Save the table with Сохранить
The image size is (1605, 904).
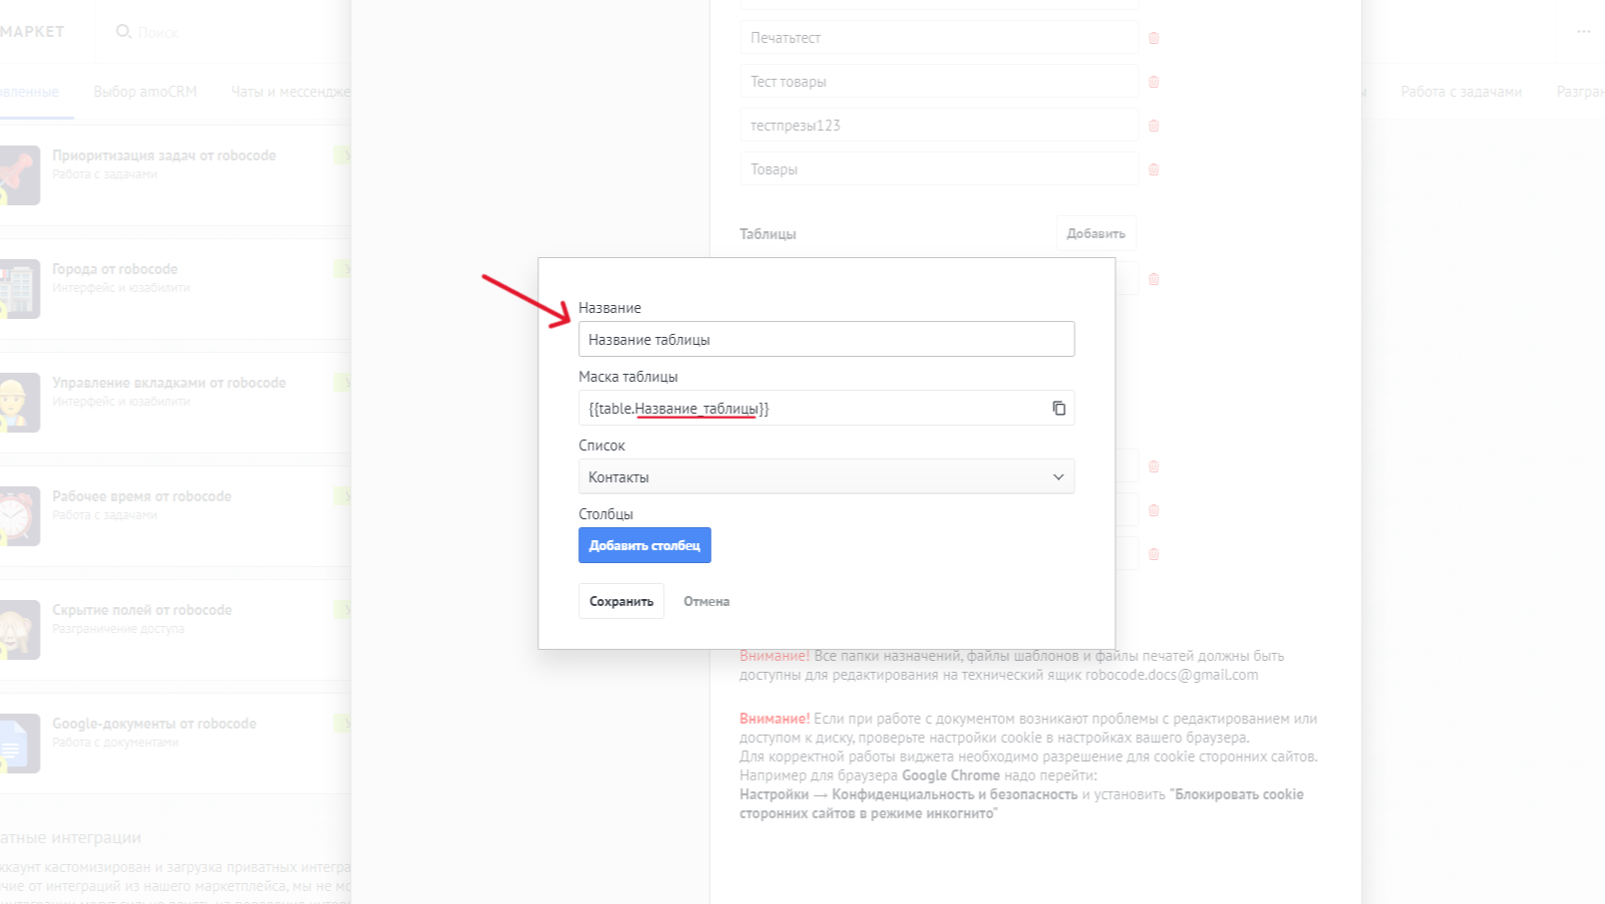621,601
